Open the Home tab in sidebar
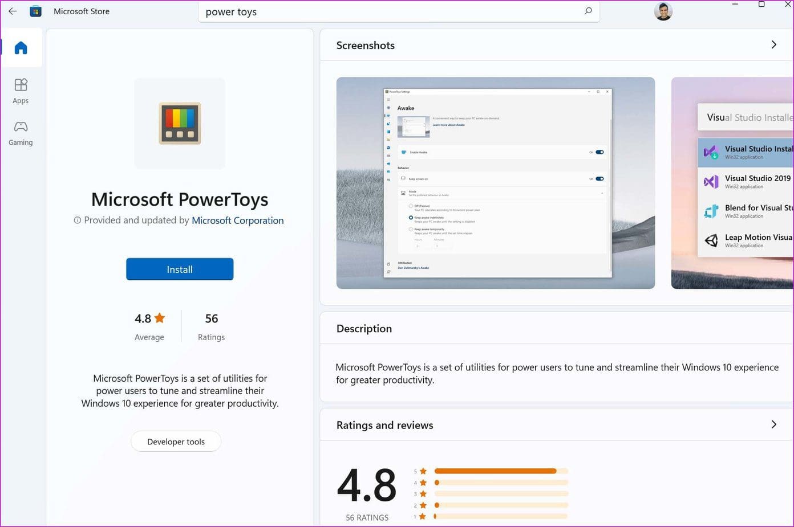 [x=21, y=48]
